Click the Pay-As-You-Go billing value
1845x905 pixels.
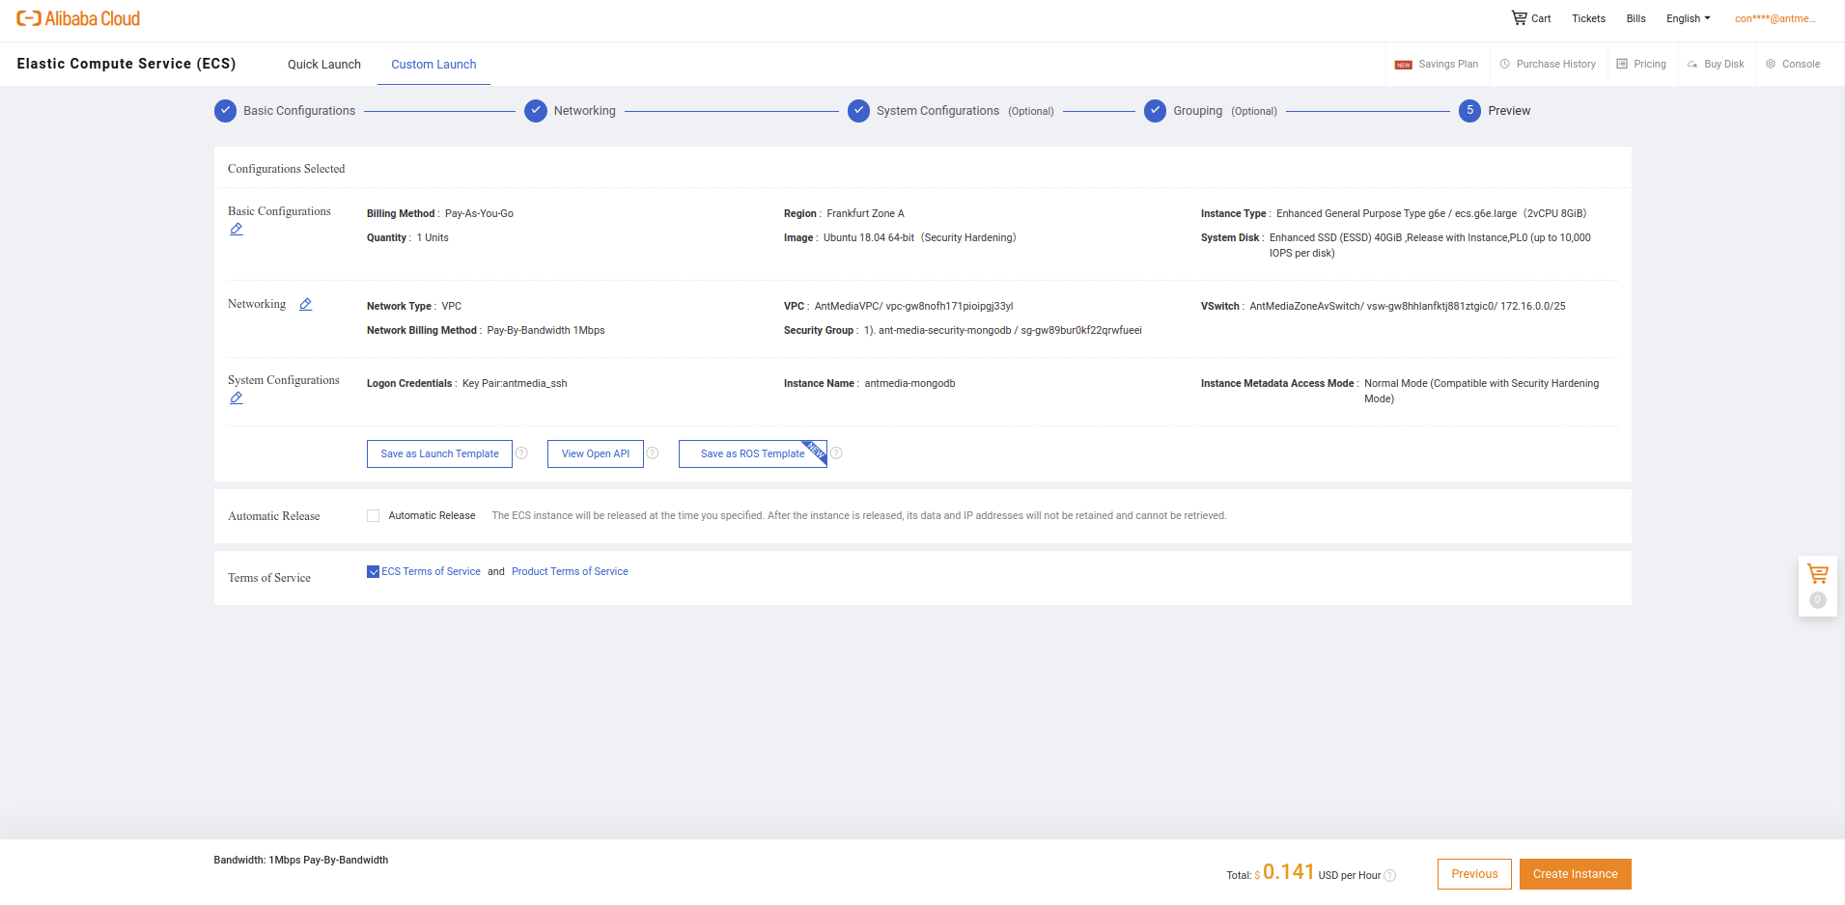(x=479, y=214)
